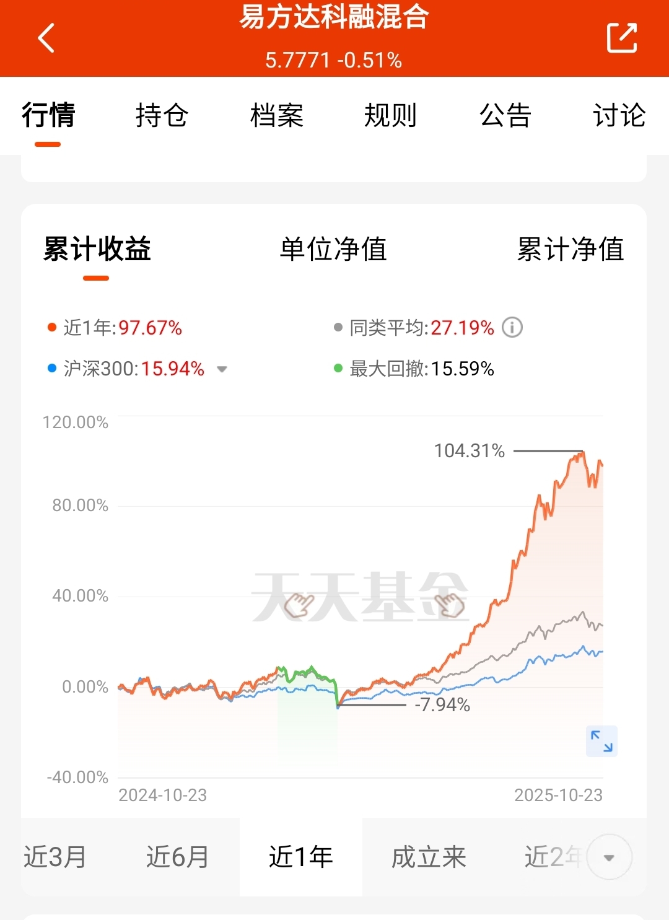Tap the 104.31% peak point on chart
Image resolution: width=669 pixels, height=920 pixels.
582,452
